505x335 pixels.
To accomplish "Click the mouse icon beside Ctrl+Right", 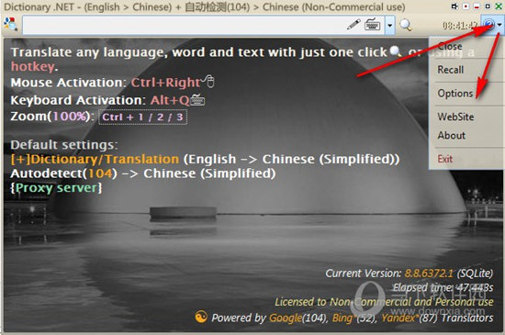I will pyautogui.click(x=208, y=81).
